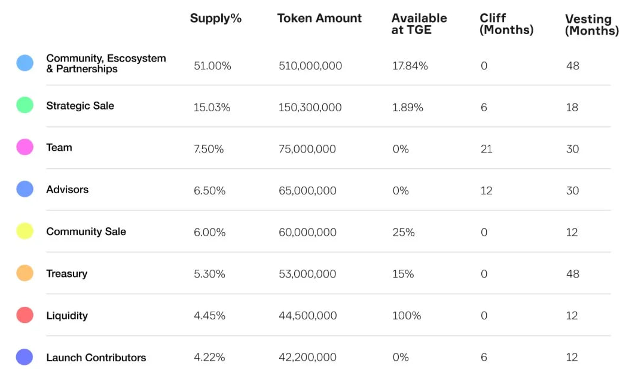The image size is (632, 384).
Task: Click the Vesting (Months) column header
Action: (591, 25)
